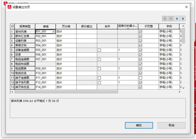
Task: Toggle 子页面 checkbox for 电缆总览 row
Action: coord(140,73)
